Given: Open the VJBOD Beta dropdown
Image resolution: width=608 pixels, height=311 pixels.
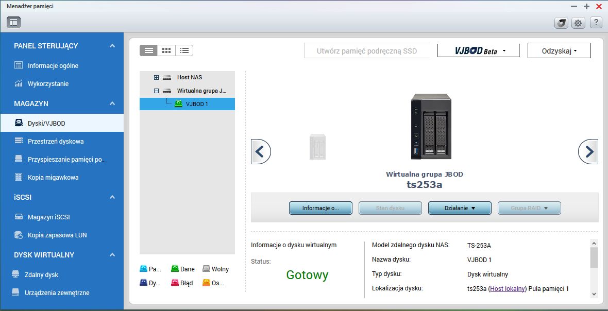Looking at the screenshot, I should [479, 50].
